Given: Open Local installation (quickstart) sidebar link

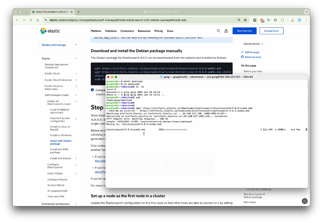Looking at the screenshot, I should [x=60, y=111].
